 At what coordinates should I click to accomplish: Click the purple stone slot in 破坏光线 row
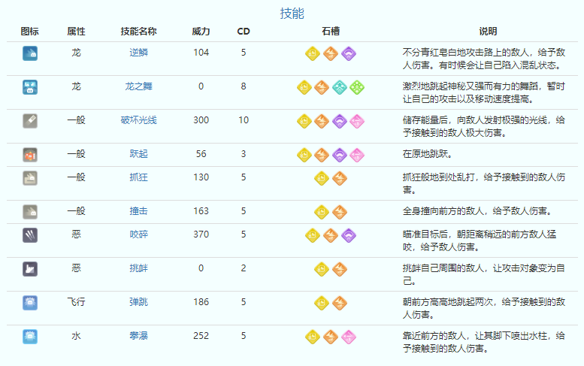point(340,122)
